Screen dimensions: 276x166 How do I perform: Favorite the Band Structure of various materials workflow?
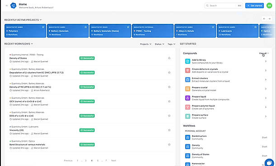(x=169, y=144)
